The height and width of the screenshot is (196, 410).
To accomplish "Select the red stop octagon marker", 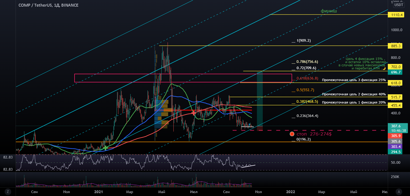I will [x=292, y=134].
